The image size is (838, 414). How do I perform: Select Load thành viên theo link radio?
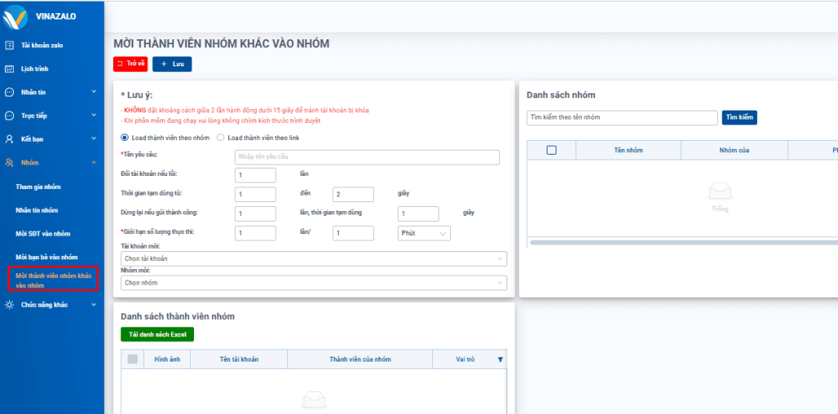click(x=220, y=137)
